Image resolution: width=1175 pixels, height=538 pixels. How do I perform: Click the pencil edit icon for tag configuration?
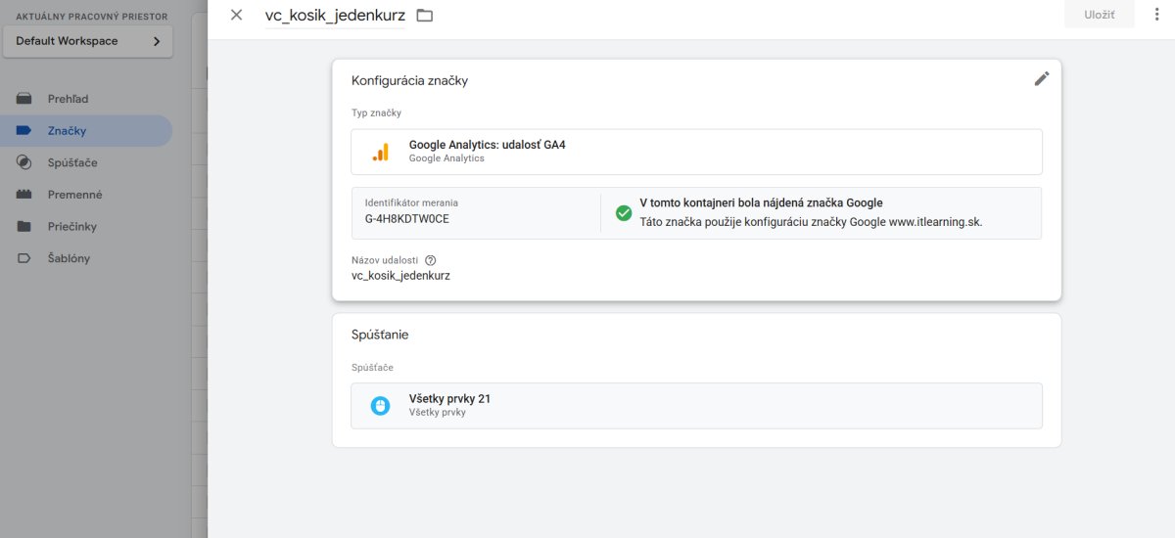click(1042, 79)
